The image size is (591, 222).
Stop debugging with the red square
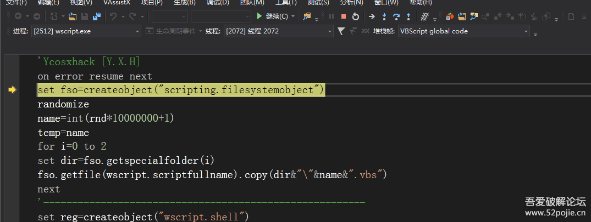344,16
